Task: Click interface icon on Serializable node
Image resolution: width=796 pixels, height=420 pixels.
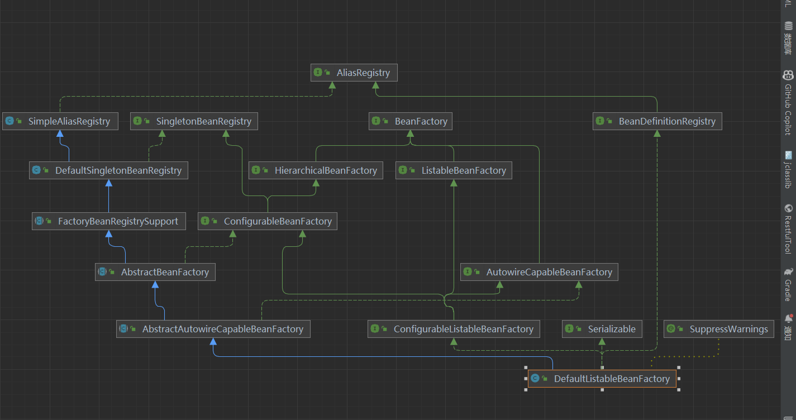Action: [569, 329]
